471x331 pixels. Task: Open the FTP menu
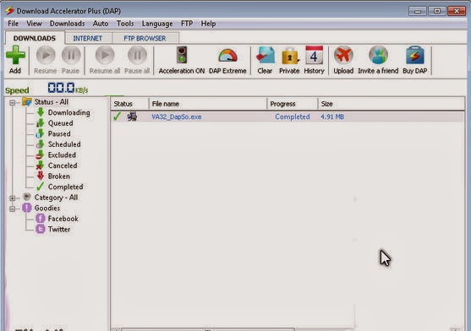187,24
